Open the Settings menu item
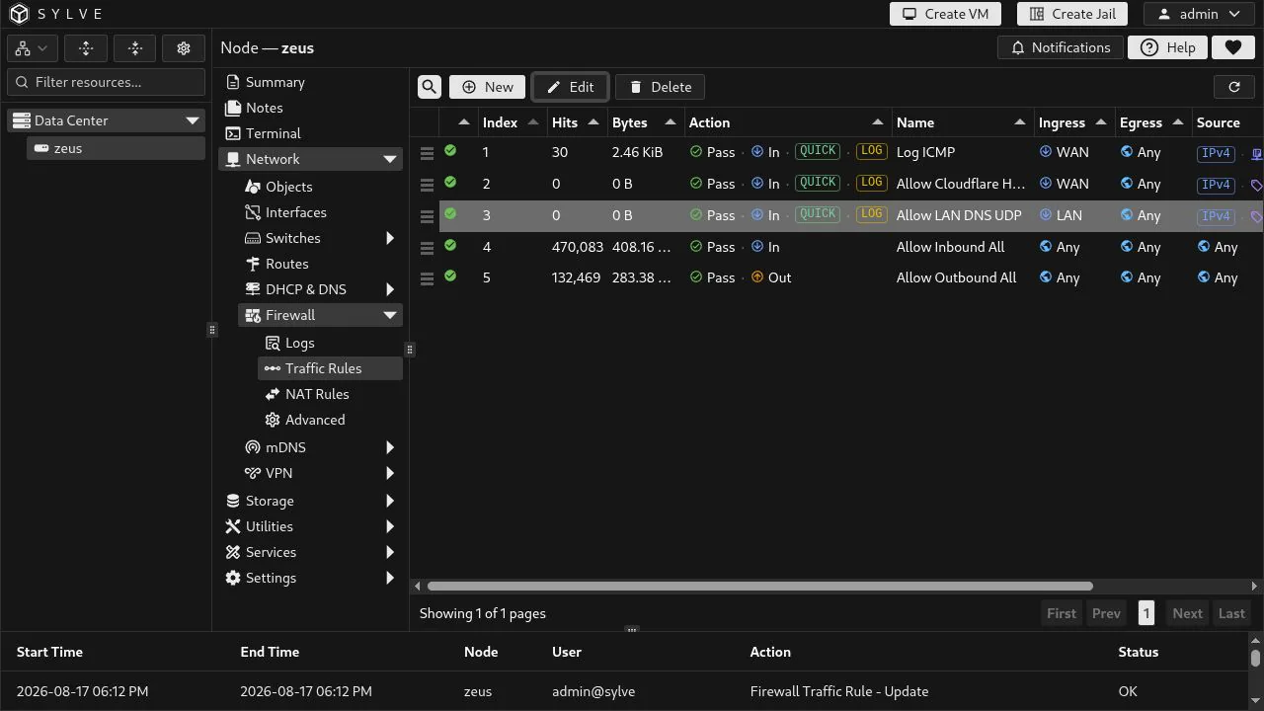 310,578
